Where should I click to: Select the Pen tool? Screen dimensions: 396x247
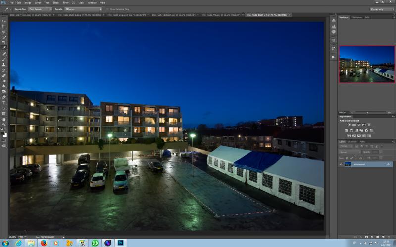4,97
